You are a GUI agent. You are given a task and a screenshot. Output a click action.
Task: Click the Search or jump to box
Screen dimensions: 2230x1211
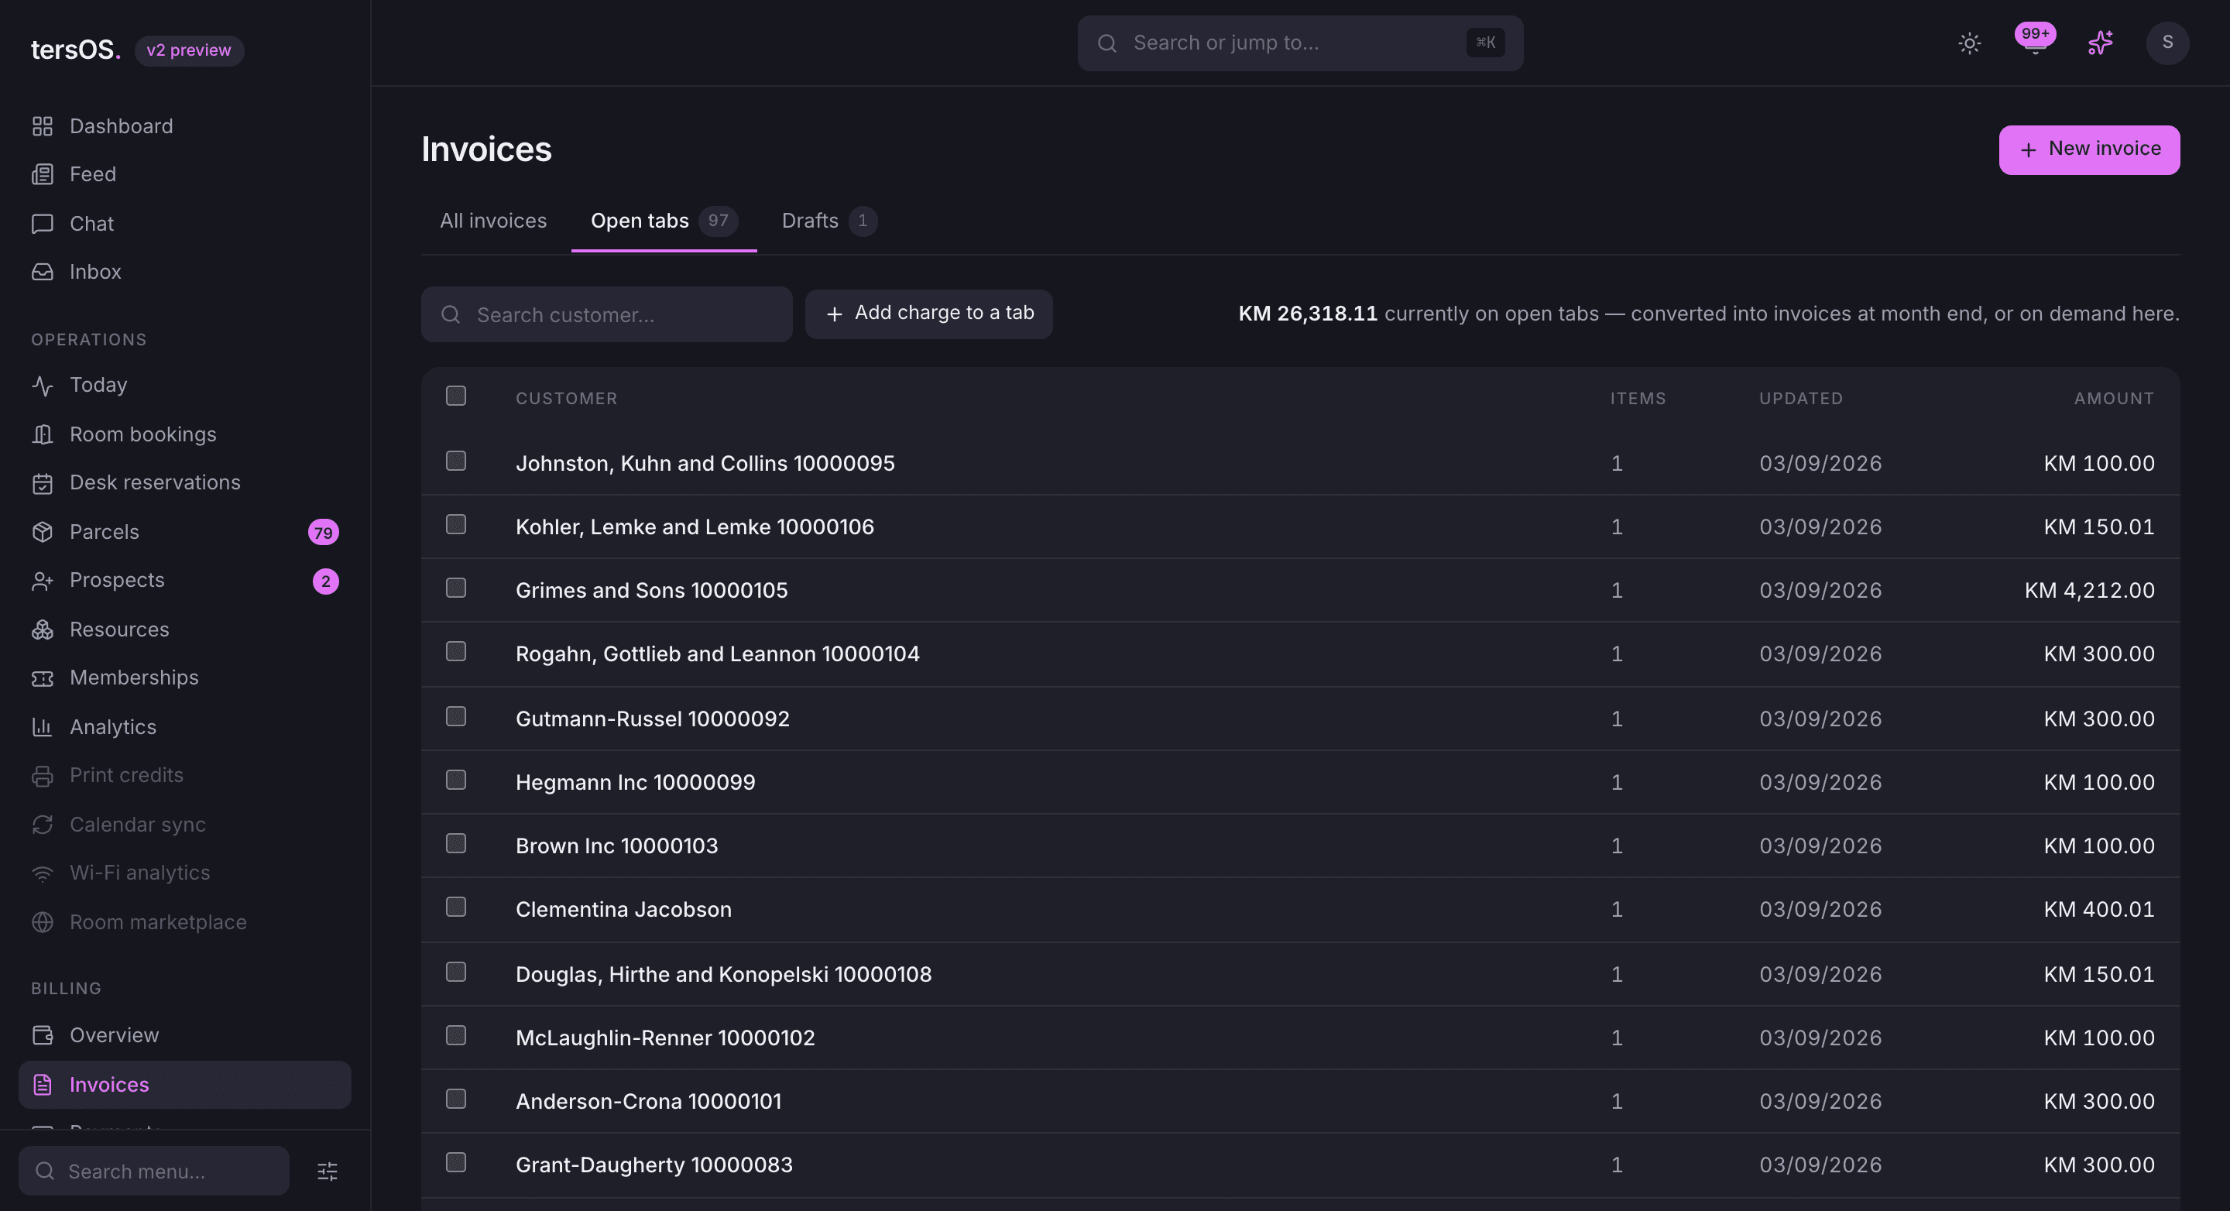pyautogui.click(x=1300, y=43)
